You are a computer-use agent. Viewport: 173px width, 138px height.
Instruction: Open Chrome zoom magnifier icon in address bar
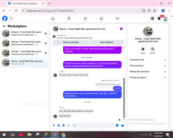tap(149, 11)
